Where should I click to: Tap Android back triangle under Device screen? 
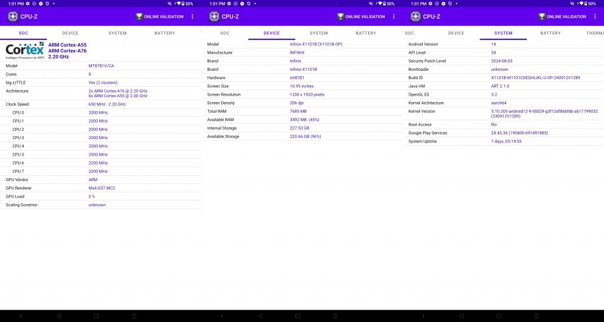point(260,316)
